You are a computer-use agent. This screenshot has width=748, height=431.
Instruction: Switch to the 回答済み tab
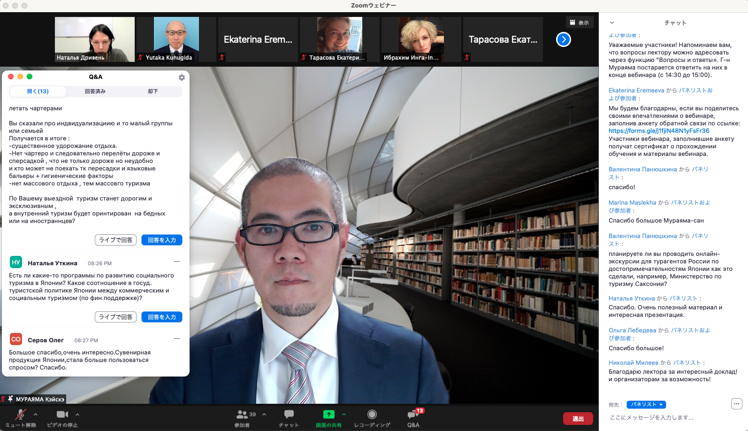pyautogui.click(x=95, y=92)
